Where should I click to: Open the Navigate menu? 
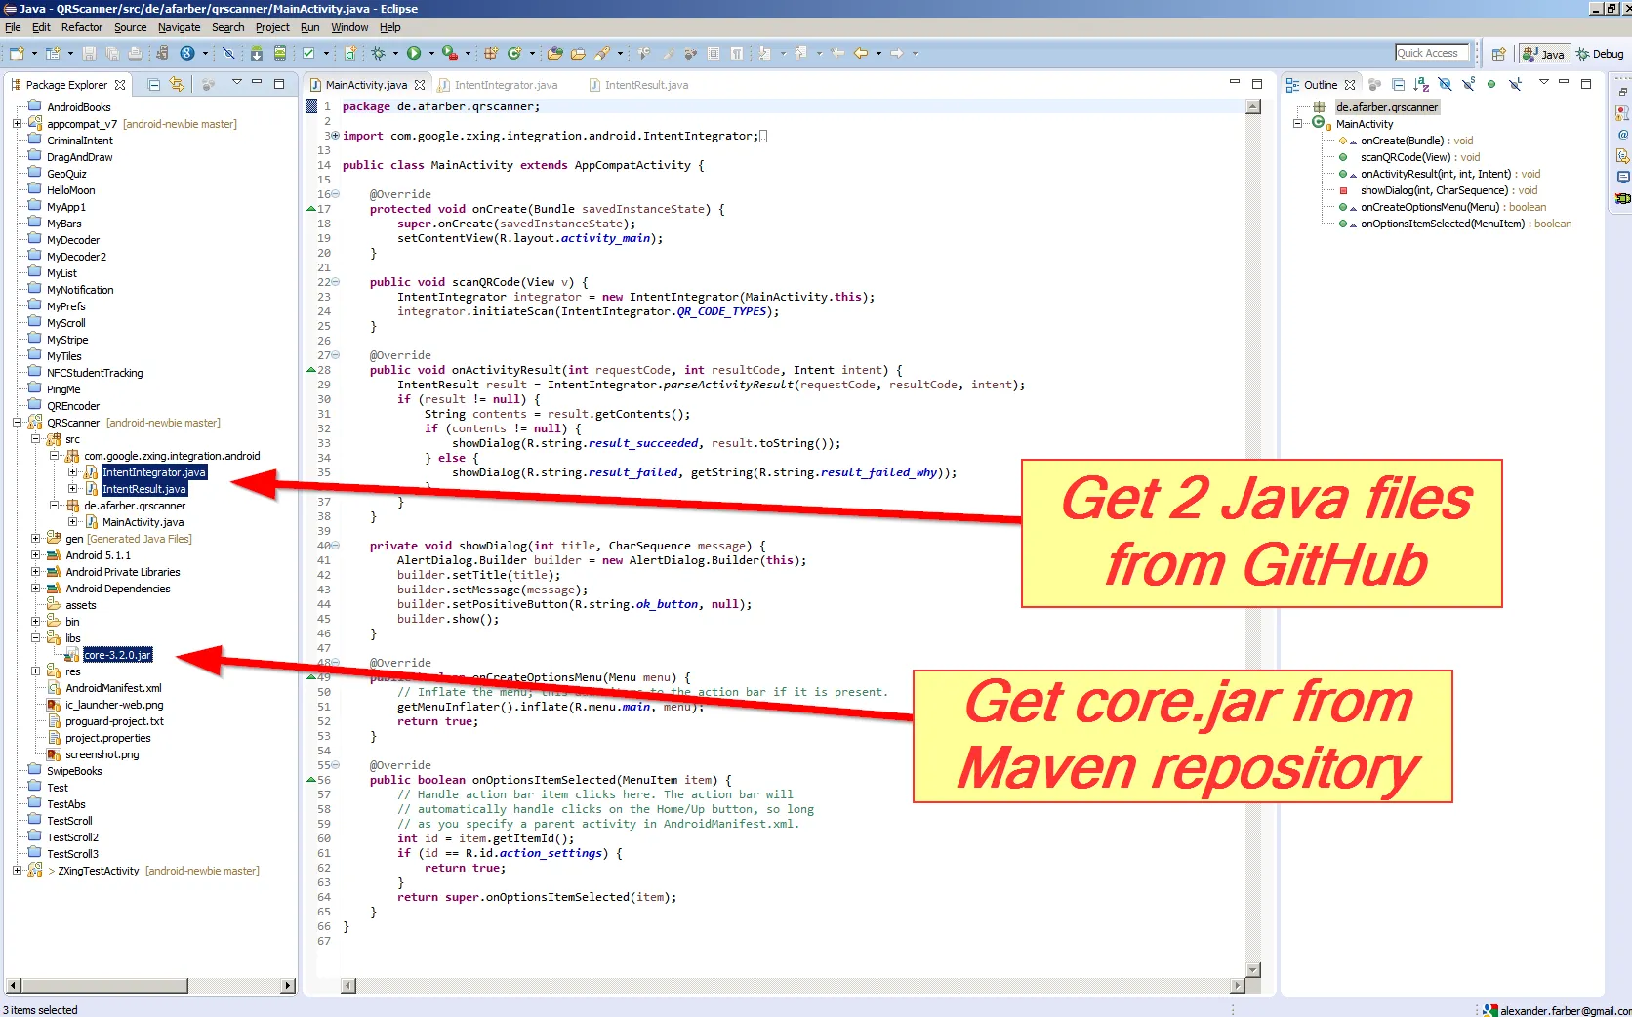click(x=179, y=27)
